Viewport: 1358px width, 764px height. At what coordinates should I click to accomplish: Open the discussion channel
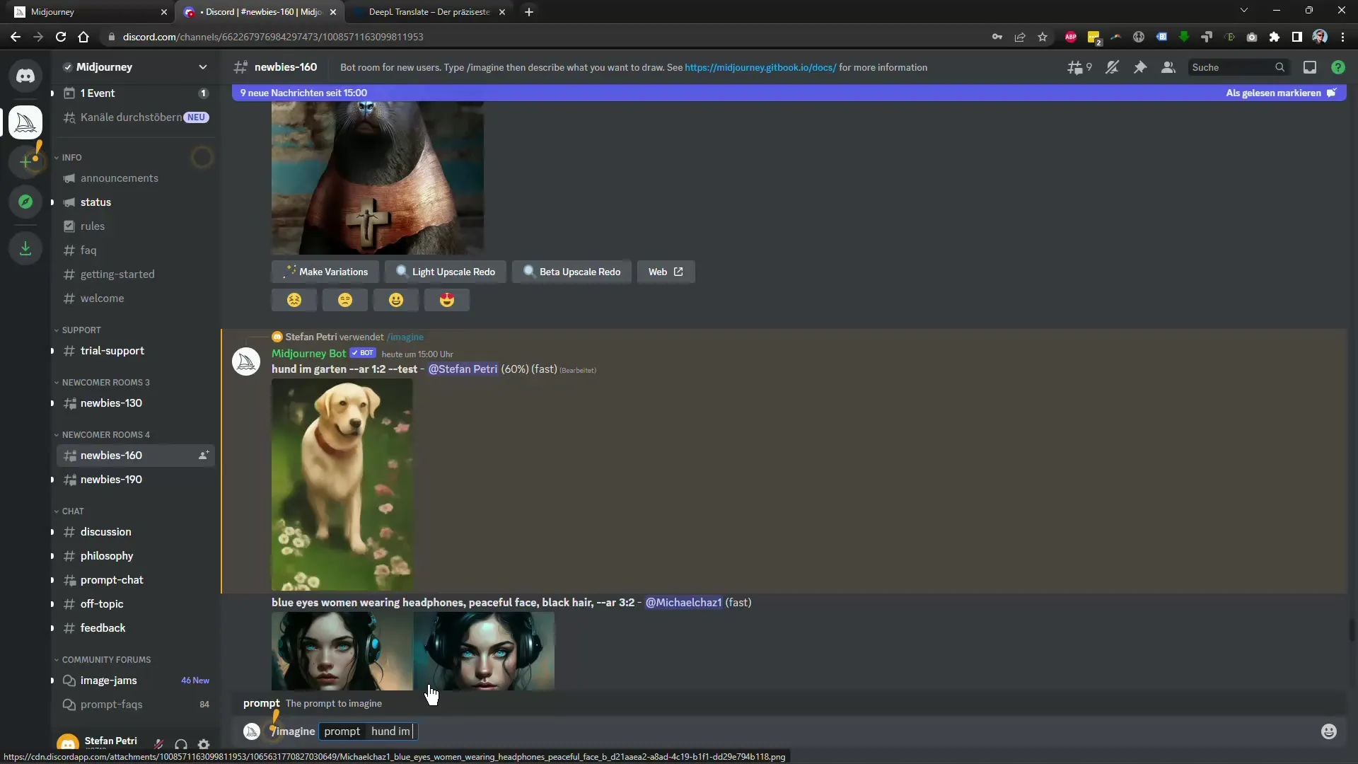105,531
